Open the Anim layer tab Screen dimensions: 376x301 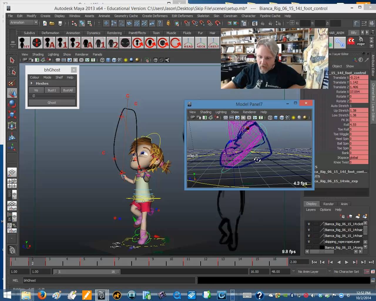(344, 204)
